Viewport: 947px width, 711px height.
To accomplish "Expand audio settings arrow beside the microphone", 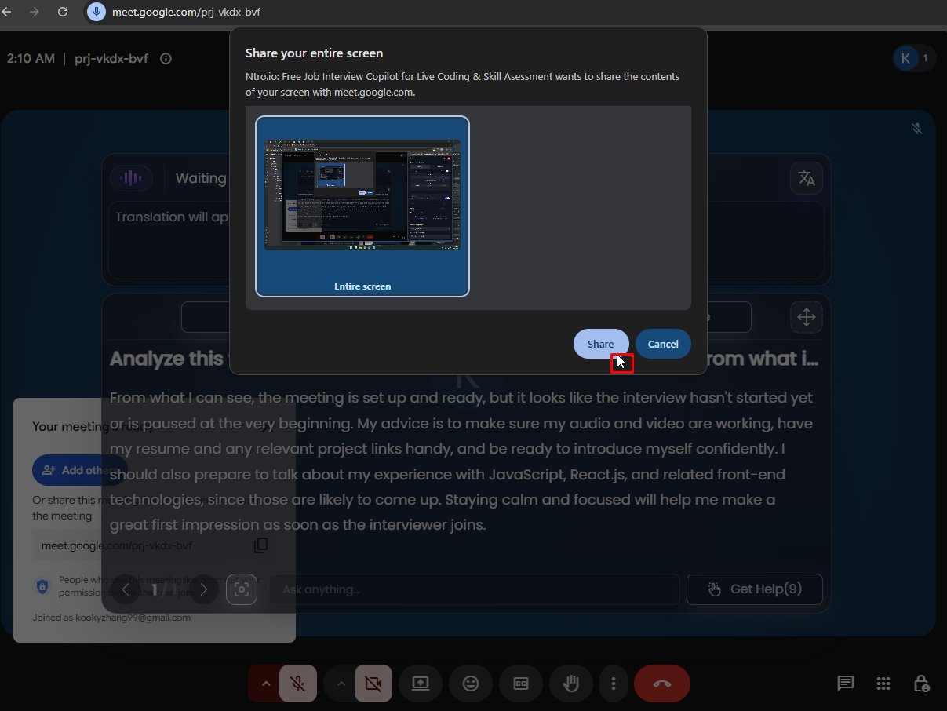I will point(266,684).
